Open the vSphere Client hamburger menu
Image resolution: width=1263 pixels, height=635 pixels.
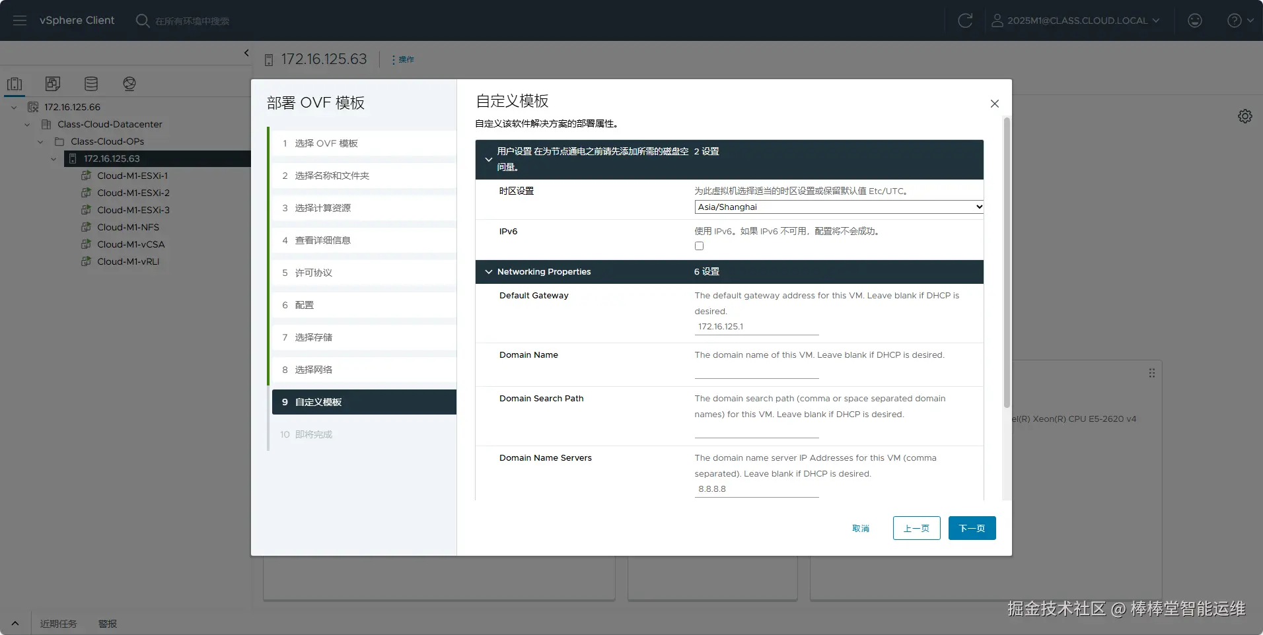click(x=20, y=20)
